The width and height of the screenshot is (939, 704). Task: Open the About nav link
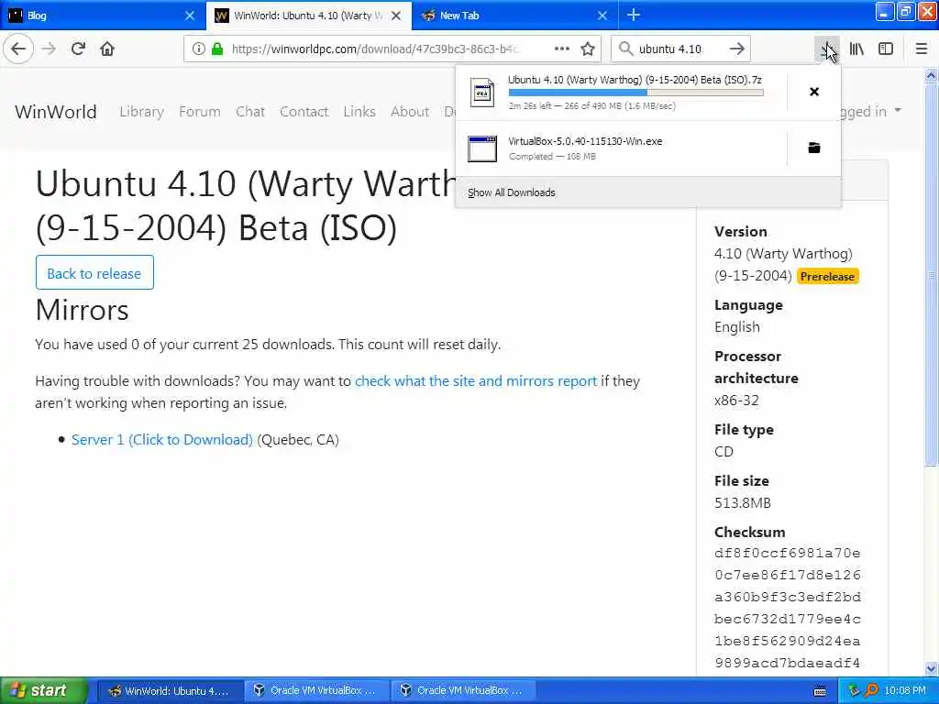pos(410,111)
